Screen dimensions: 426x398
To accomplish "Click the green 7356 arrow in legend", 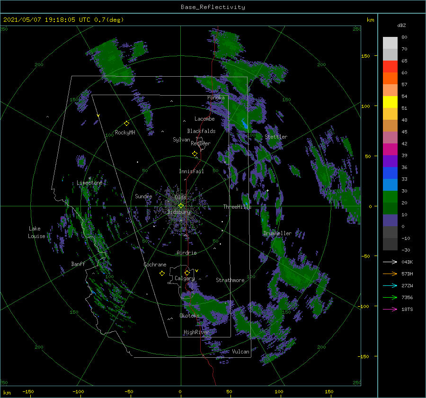I will [x=390, y=298].
